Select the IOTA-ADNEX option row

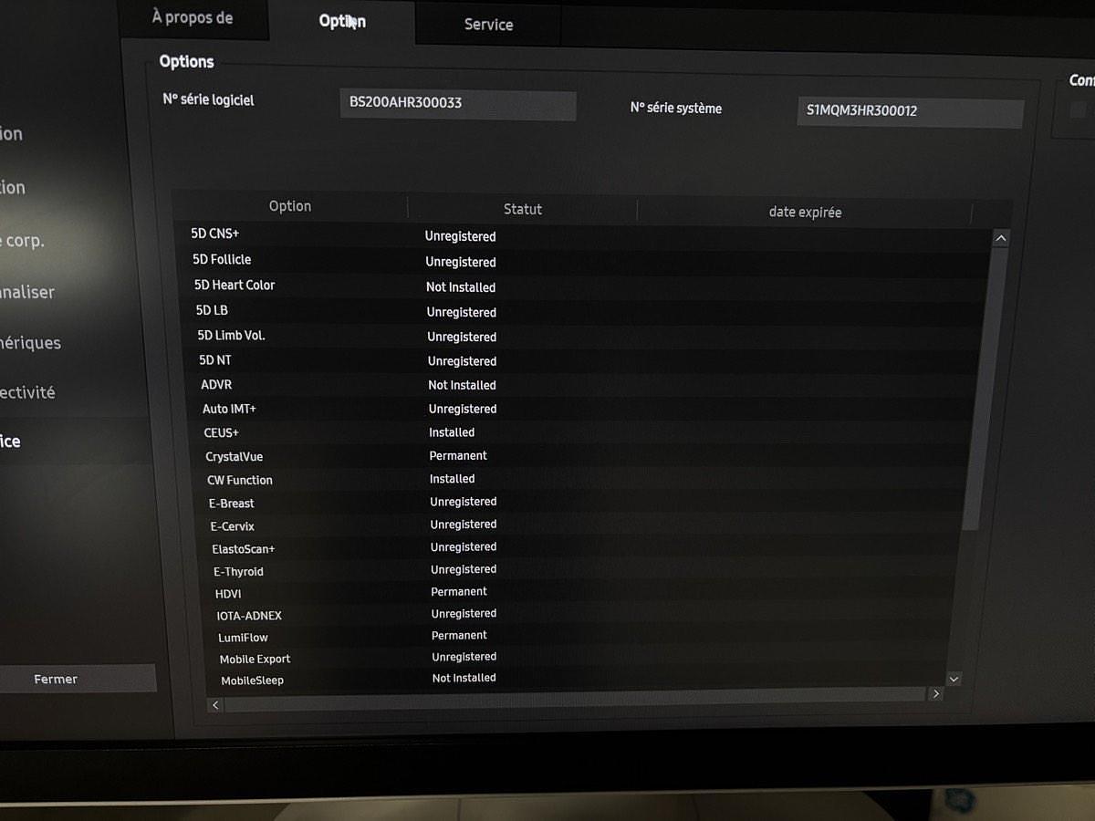coord(249,616)
